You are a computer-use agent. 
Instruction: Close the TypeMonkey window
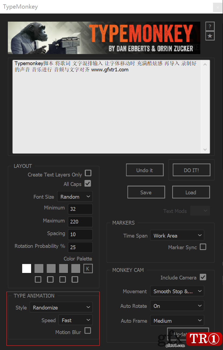(x=218, y=7)
